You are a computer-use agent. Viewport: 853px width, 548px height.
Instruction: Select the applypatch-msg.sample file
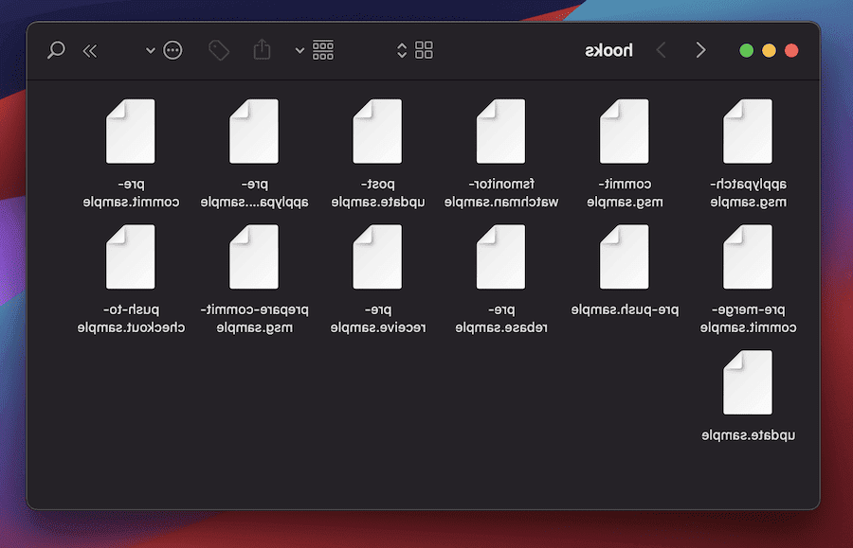pos(747,132)
